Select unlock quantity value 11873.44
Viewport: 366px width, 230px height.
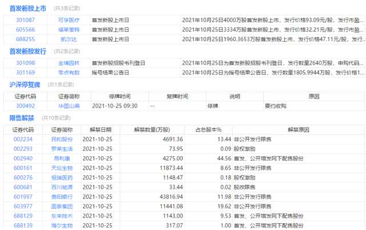172,168
